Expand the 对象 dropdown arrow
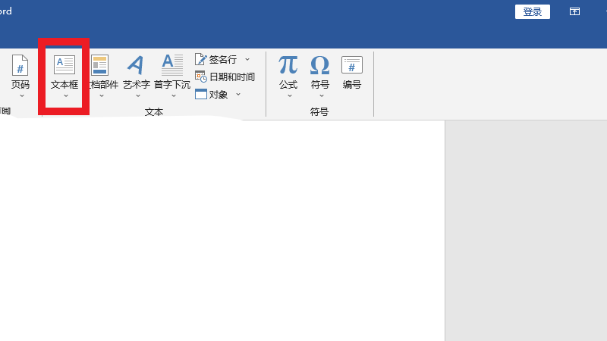607x341 pixels. (238, 95)
